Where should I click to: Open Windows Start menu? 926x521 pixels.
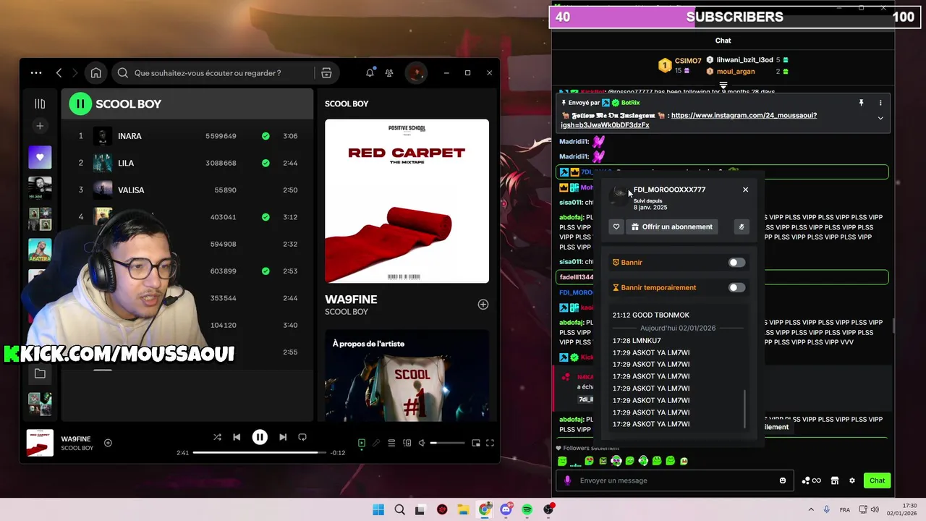coord(378,510)
